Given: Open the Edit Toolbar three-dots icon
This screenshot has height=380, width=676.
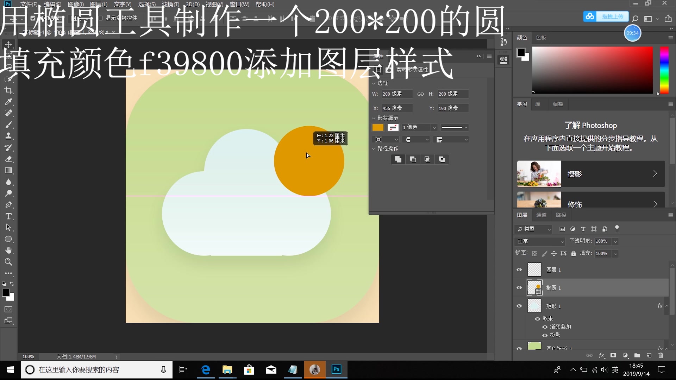Looking at the screenshot, I should 8,273.
